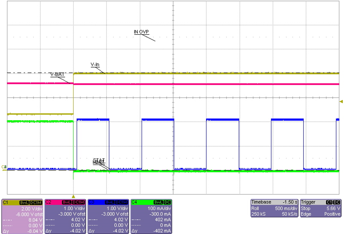Viewport: 344px width, 234px height.
Task: Click the yellow trigger level arrow on right edge
Action: [x=341, y=102]
